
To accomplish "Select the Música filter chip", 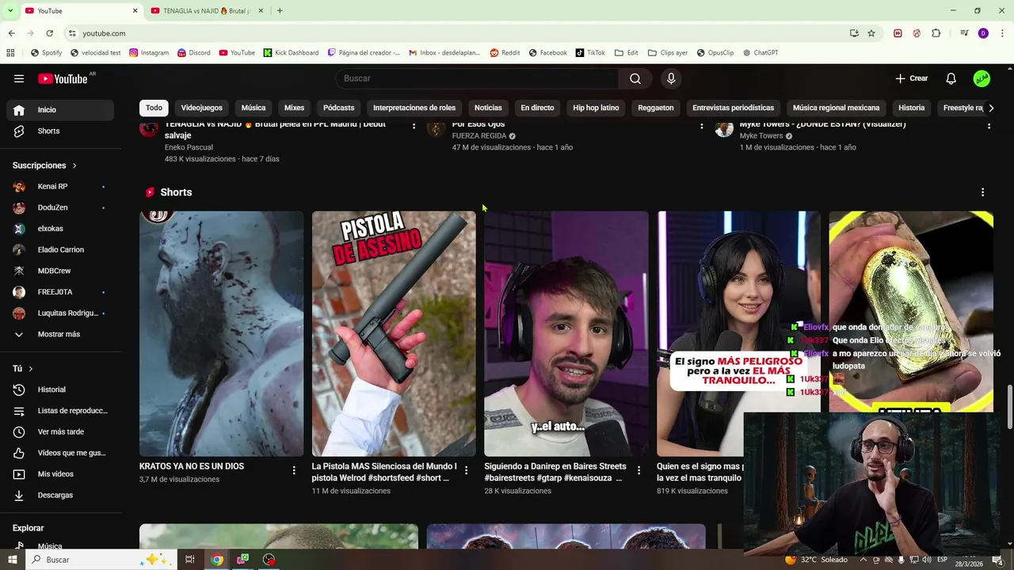I will click(253, 108).
